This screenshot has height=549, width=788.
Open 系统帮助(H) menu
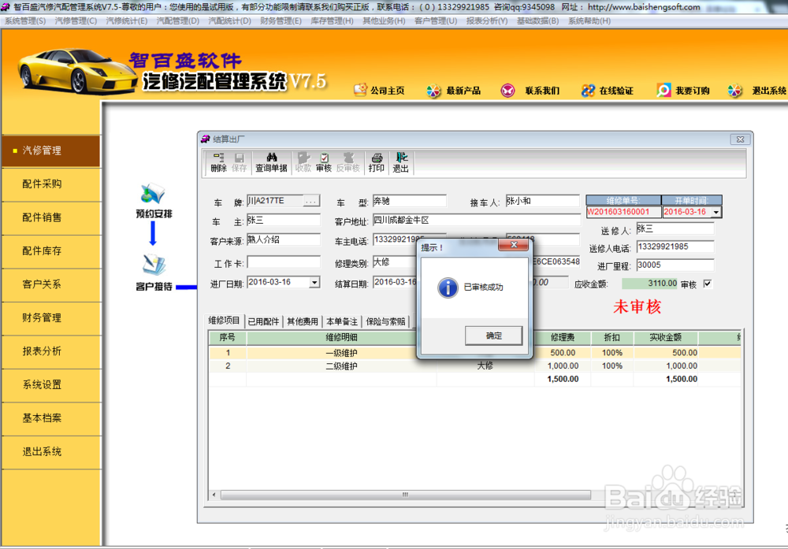(x=589, y=20)
